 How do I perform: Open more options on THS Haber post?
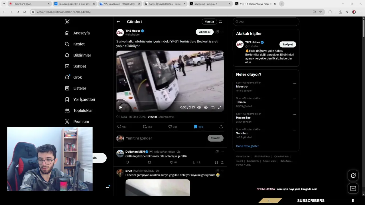click(x=222, y=32)
